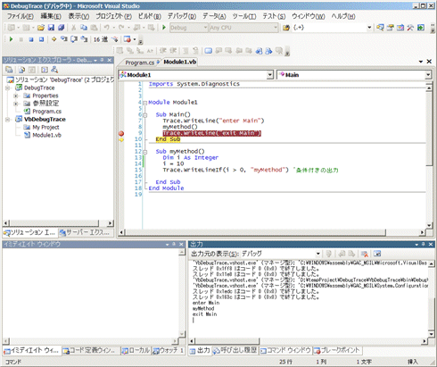The height and width of the screenshot is (367, 437).
Task: Toggle bookmark icon in text editor toolbar
Action: click(208, 51)
